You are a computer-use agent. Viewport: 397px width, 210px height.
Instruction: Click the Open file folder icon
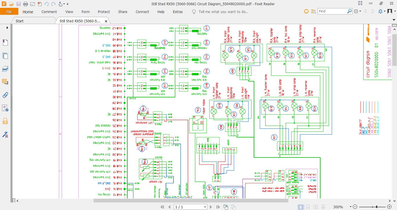click(x=11, y=4)
